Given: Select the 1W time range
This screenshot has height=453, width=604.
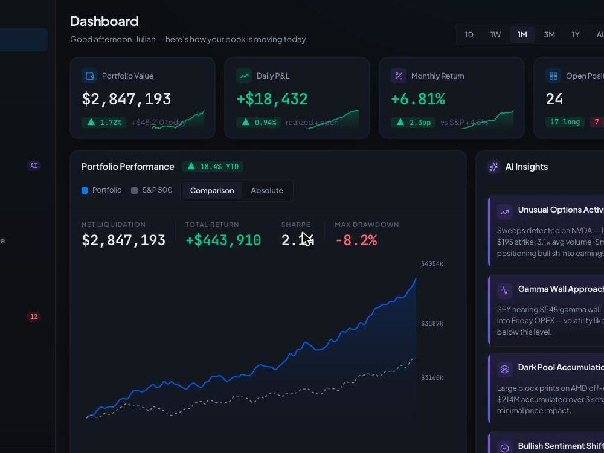Looking at the screenshot, I should 495,34.
